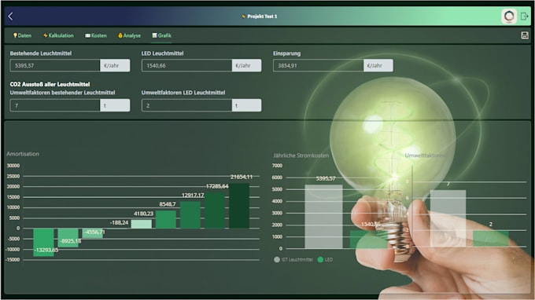Click the amortisation bar labeled 12917,17
This screenshot has width=535, height=300.
point(190,215)
